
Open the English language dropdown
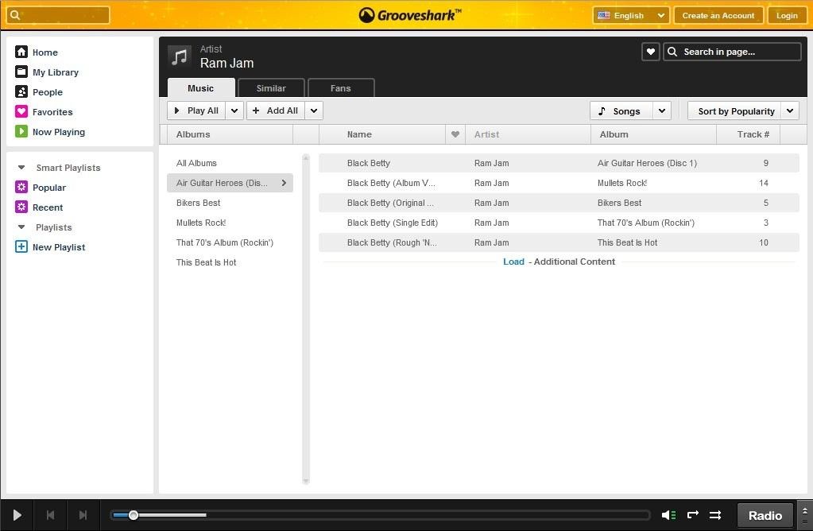(630, 14)
